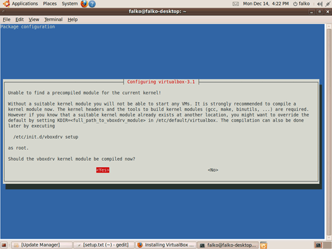Select <No> to skip kernel module compilation
The image size is (332, 249).
(213, 170)
